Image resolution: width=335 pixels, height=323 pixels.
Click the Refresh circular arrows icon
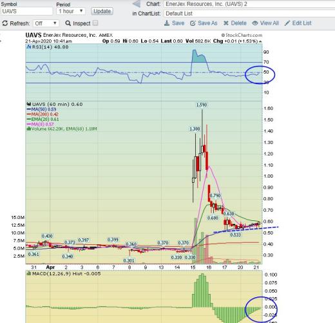5,23
